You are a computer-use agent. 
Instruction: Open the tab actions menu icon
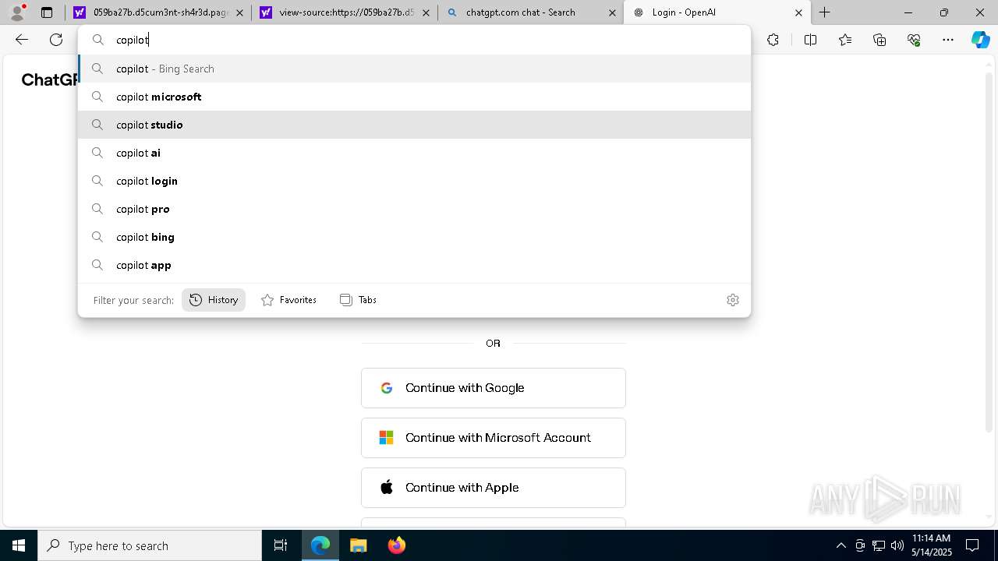point(47,12)
